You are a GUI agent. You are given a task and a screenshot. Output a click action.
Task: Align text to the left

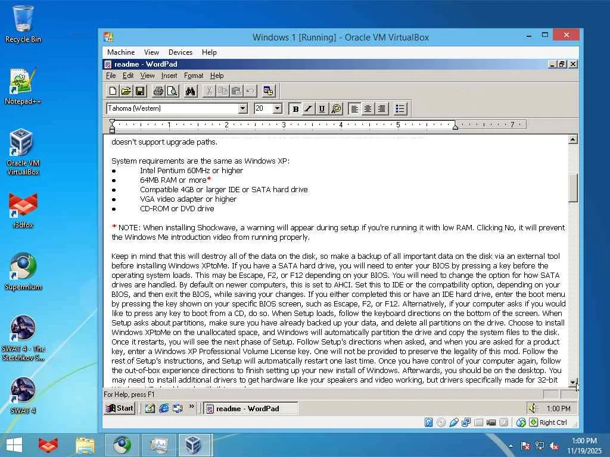[354, 109]
